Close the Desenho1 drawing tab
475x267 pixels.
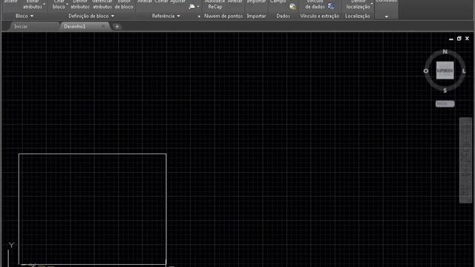point(103,27)
